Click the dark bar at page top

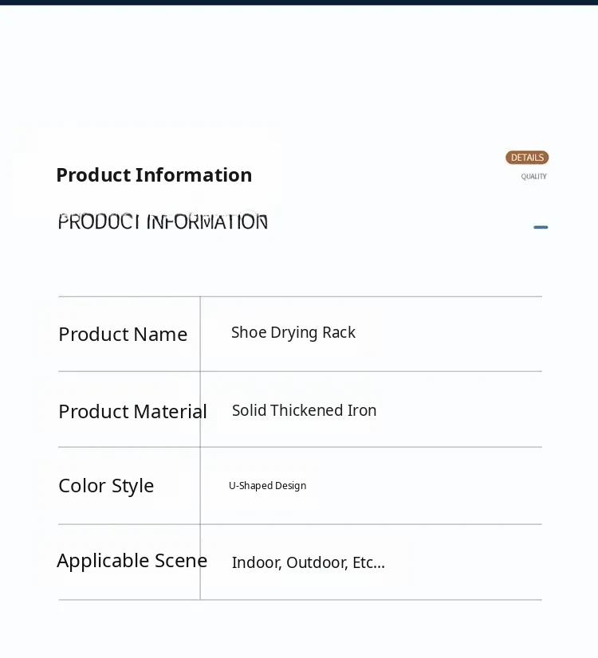299,2
